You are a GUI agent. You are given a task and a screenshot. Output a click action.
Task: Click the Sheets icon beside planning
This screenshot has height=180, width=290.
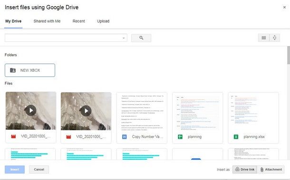180,137
